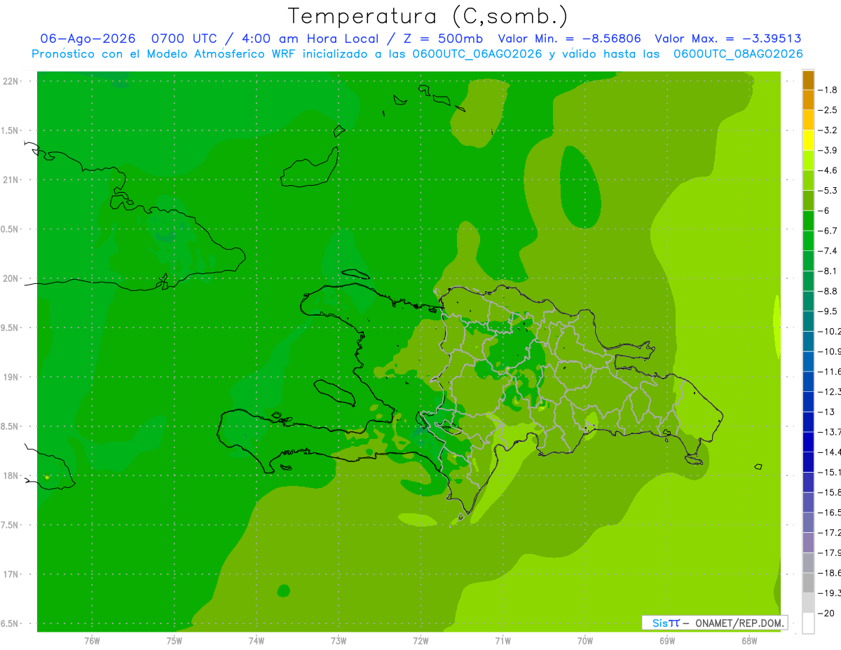This screenshot has height=650, width=841.
Task: Click the light green swatch between -4.6 and -5.3
Action: coord(808,181)
